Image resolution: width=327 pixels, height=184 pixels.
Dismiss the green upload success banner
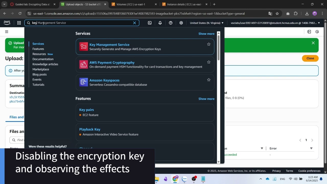pos(313,43)
